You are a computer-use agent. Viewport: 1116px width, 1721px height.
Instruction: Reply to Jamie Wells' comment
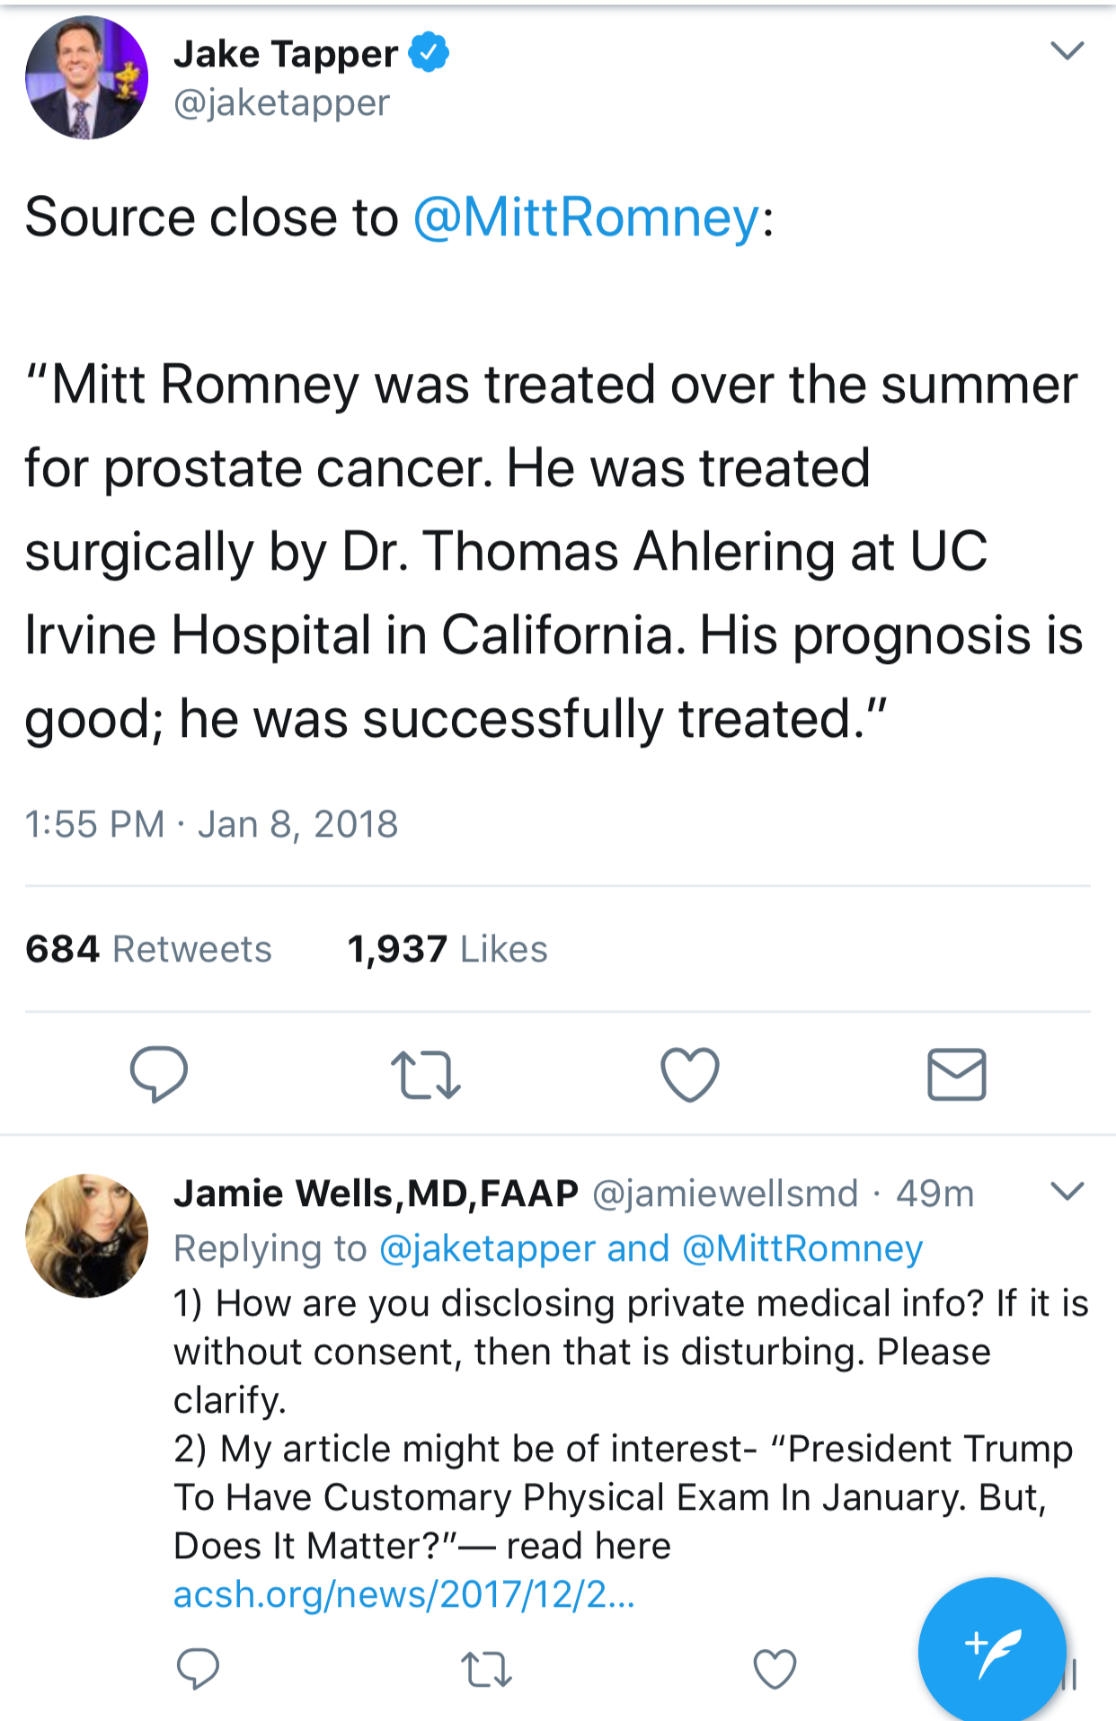pyautogui.click(x=198, y=1669)
